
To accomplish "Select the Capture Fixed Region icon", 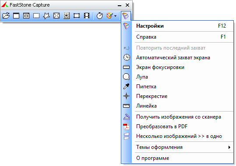I will pos(77,15).
